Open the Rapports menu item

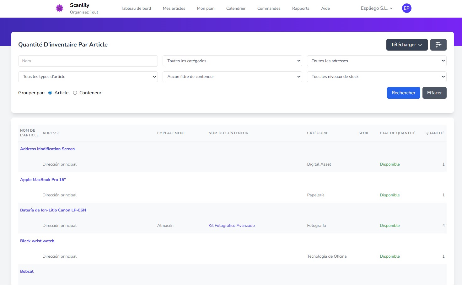(x=301, y=8)
